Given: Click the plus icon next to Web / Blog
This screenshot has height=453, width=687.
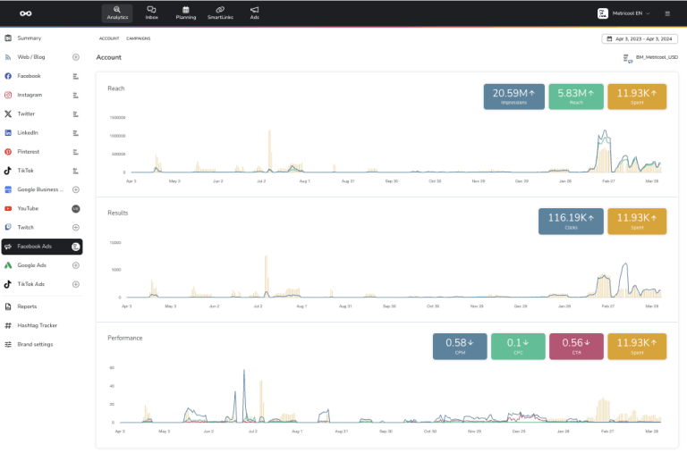Looking at the screenshot, I should click(x=76, y=57).
